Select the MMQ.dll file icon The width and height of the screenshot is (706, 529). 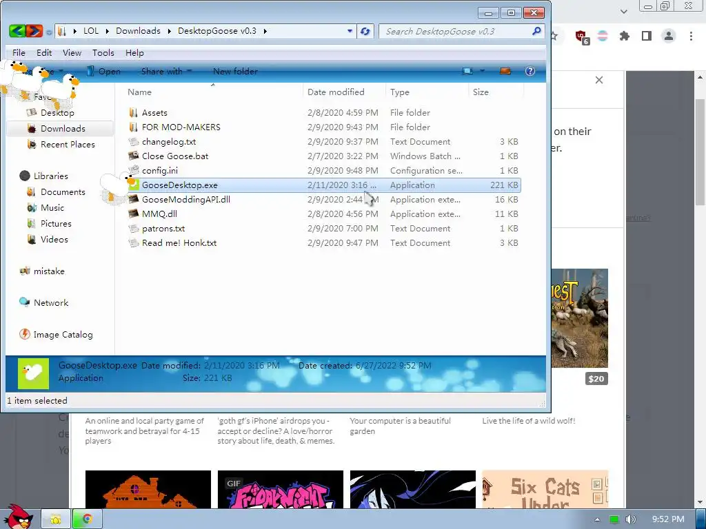click(133, 214)
